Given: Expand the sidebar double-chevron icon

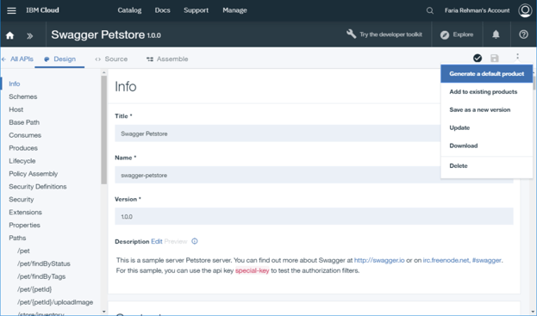Looking at the screenshot, I should pyautogui.click(x=30, y=35).
